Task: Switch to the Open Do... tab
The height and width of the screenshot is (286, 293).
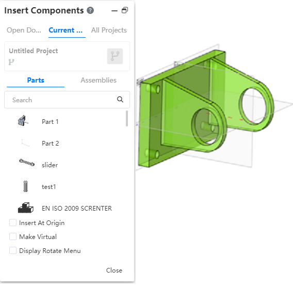Action: point(24,30)
